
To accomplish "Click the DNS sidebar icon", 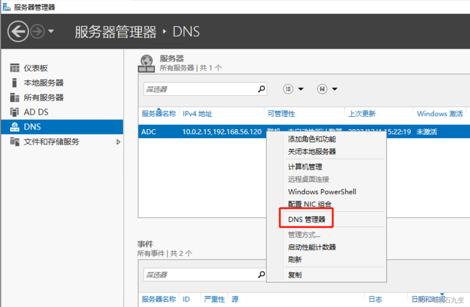I will (14, 127).
